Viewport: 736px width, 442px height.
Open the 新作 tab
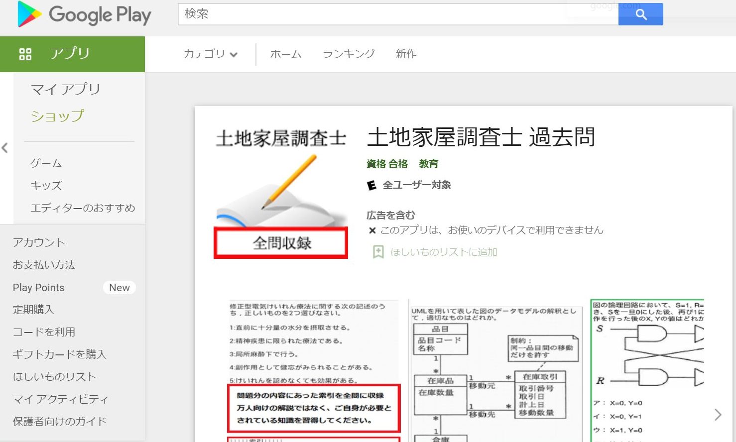(406, 54)
